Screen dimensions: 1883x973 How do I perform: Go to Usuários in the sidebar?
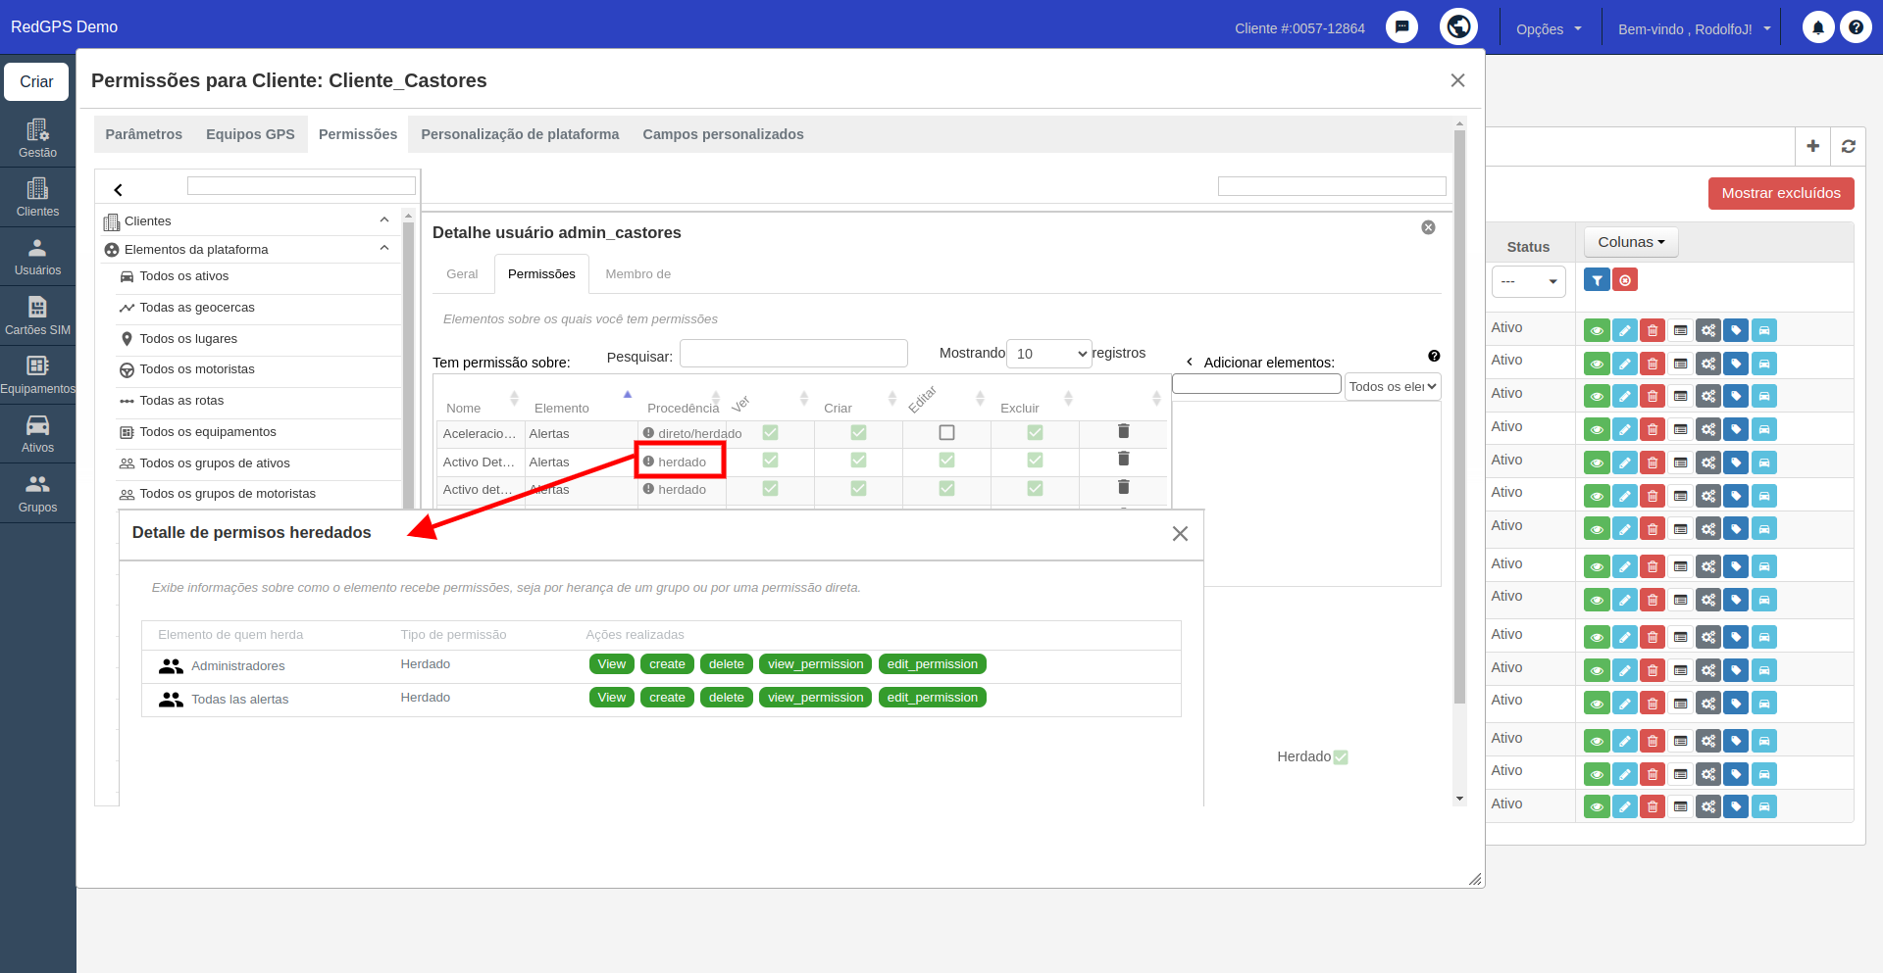point(37,257)
